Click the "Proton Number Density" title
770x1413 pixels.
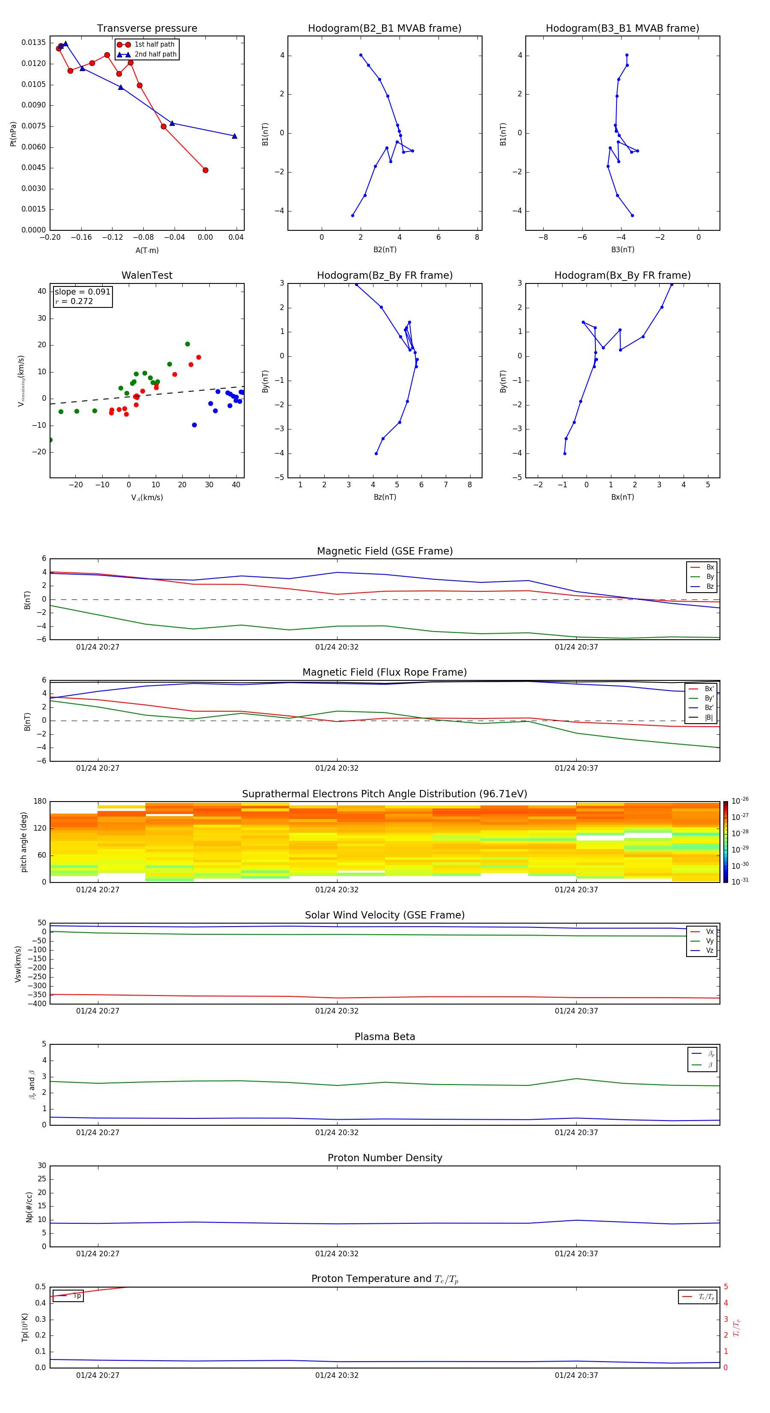pos(385,1158)
